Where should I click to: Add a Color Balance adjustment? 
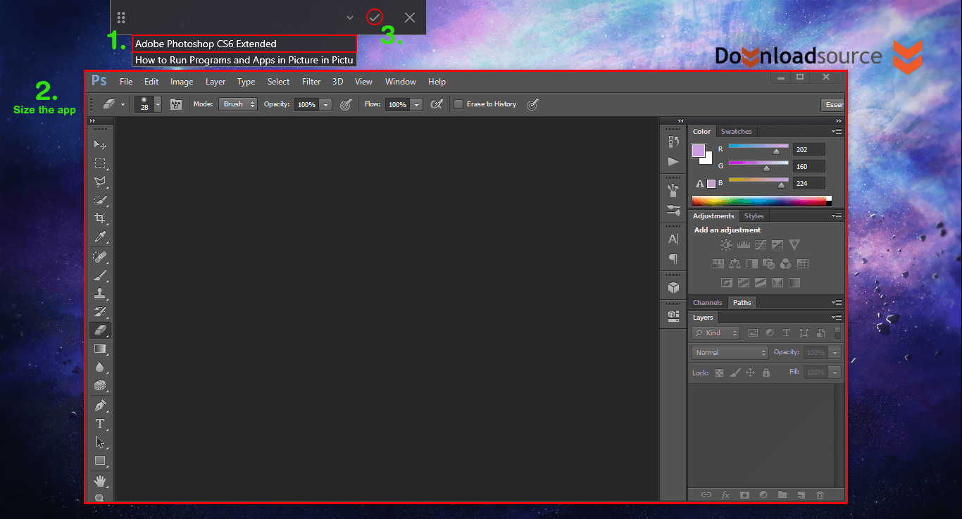pyautogui.click(x=735, y=264)
